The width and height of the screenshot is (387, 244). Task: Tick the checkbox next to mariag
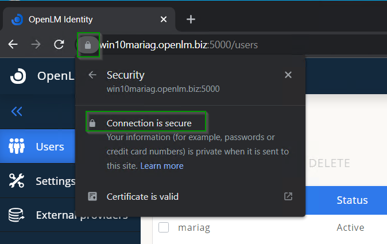point(164,227)
